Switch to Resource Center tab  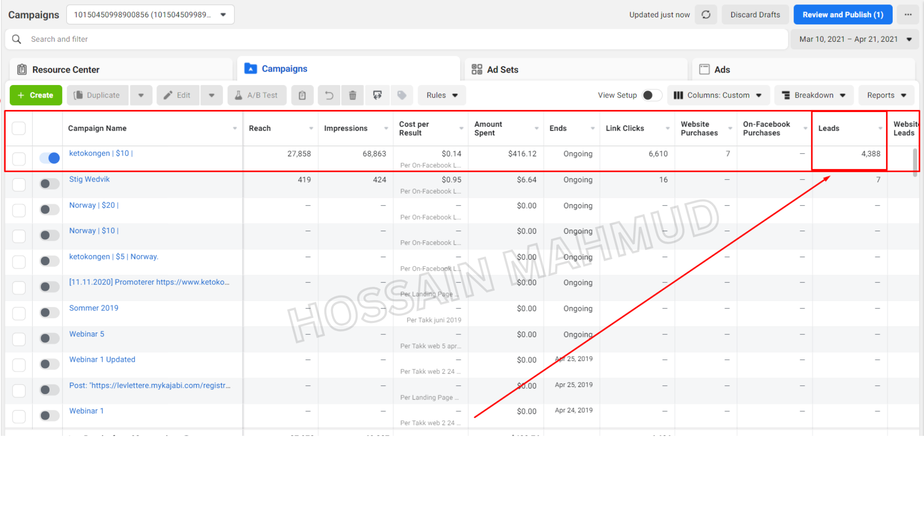(x=121, y=70)
